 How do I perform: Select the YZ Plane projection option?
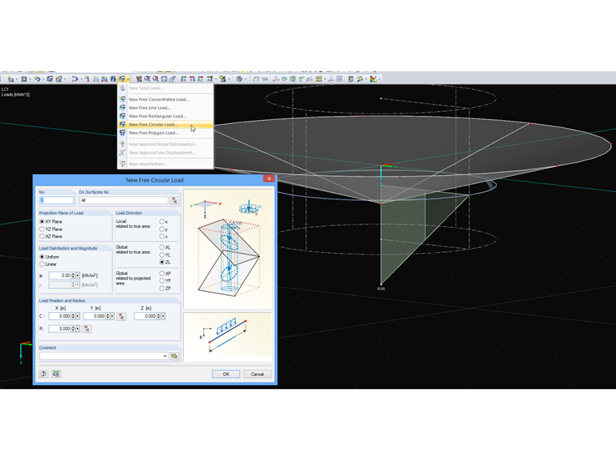point(41,229)
